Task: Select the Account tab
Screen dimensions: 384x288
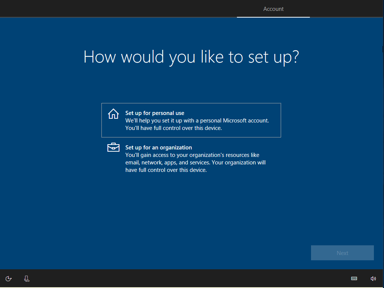Action: 273,9
